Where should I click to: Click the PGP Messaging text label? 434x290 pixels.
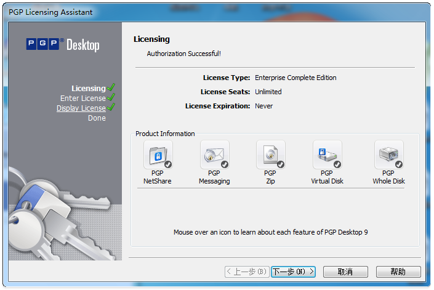pyautogui.click(x=214, y=177)
